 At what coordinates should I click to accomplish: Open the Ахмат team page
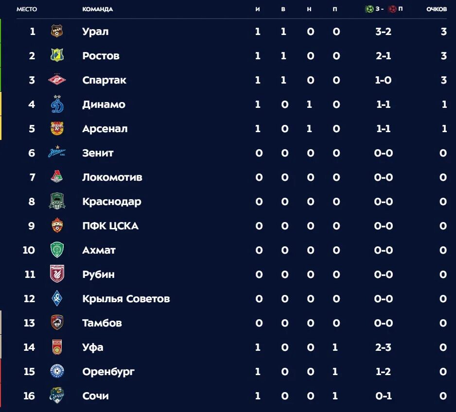(99, 250)
